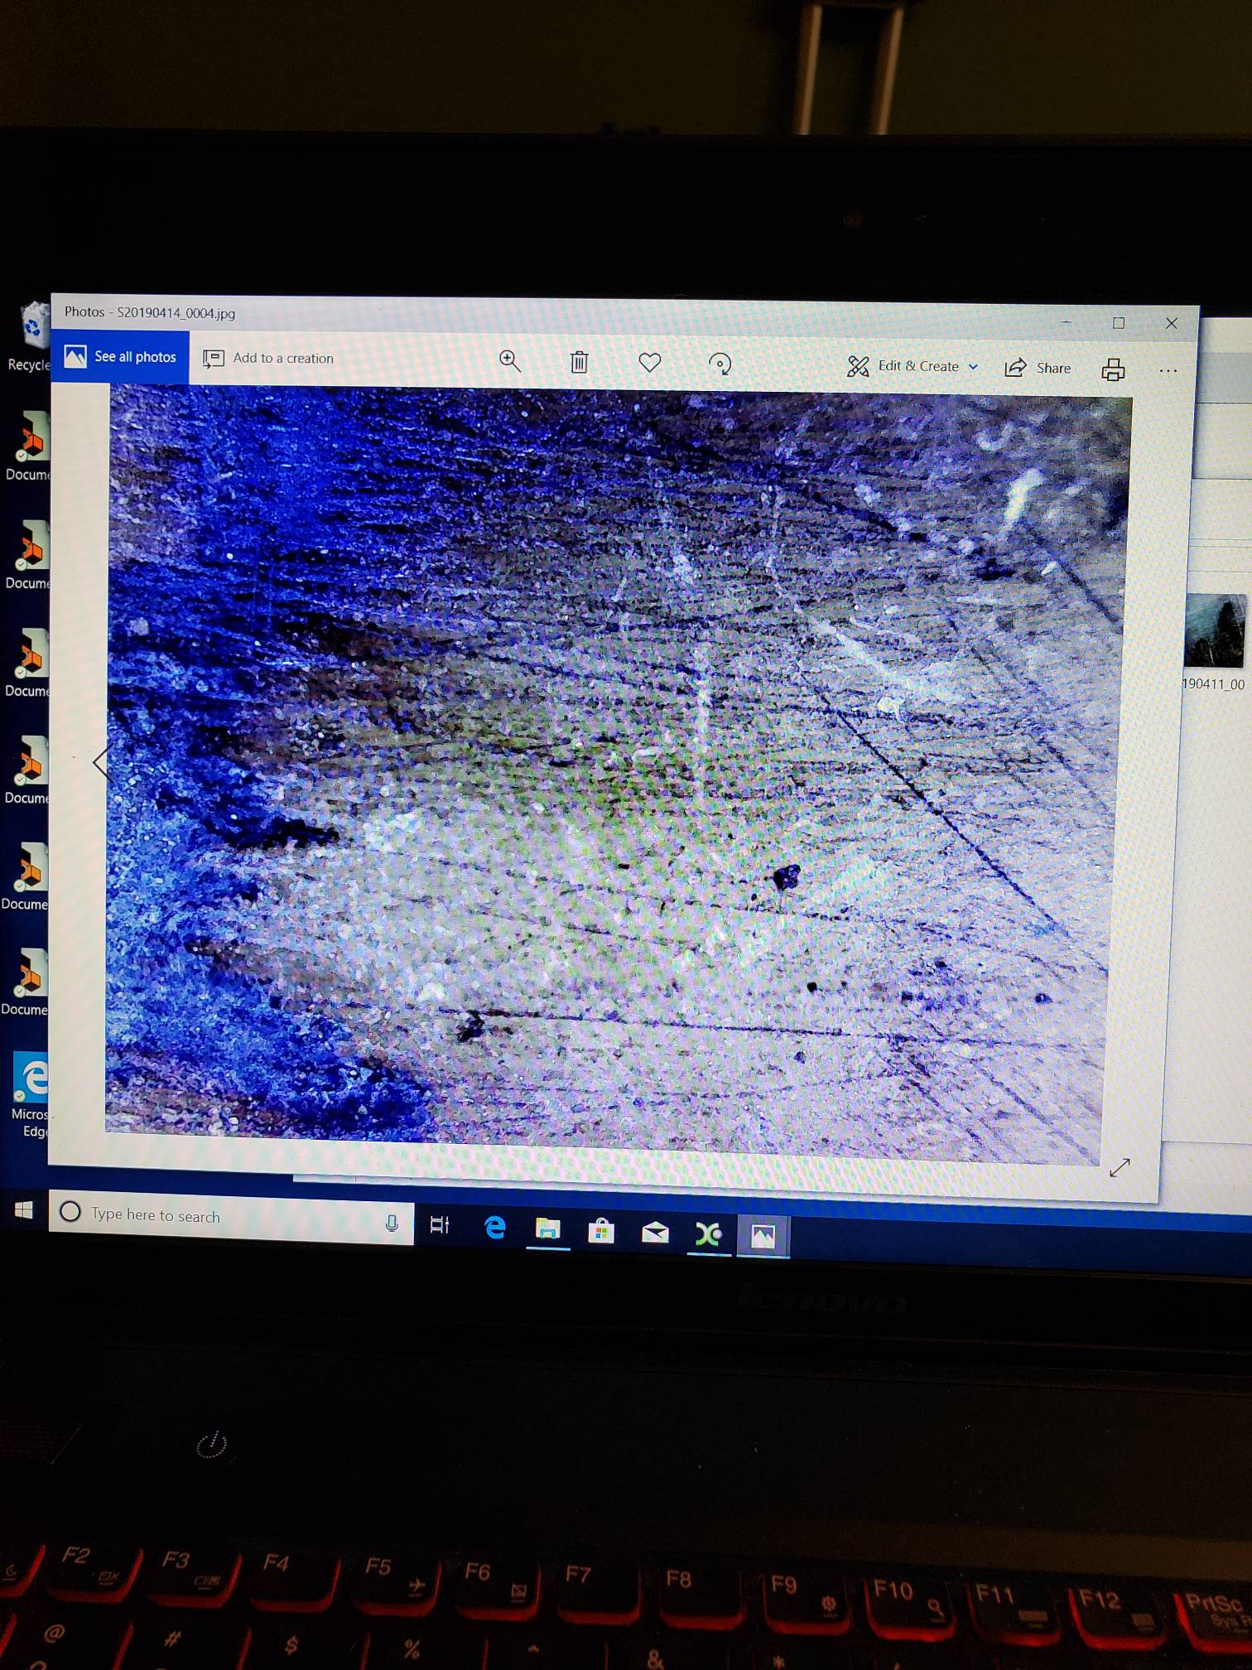Screen dimensions: 1252x1670
Task: Activate the microphone in the search box
Action: click(392, 1223)
